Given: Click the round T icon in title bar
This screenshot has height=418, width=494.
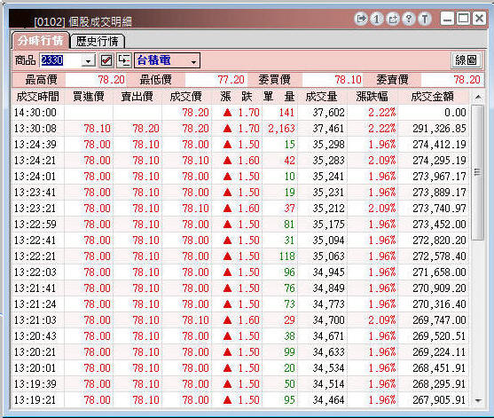Looking at the screenshot, I should (425, 19).
